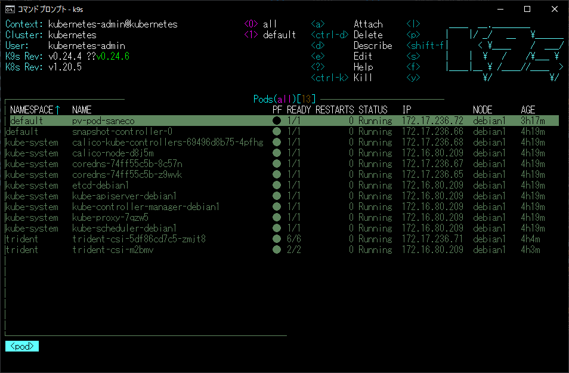Click port-forward dot for trident-csi-m2bmv

pos(277,250)
